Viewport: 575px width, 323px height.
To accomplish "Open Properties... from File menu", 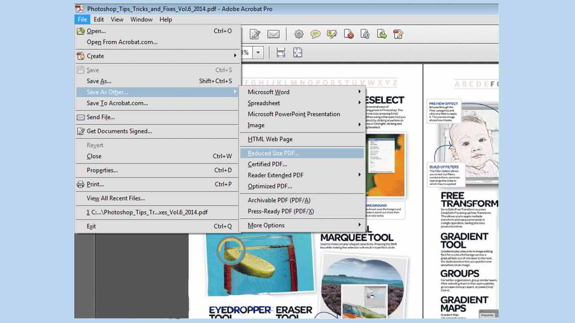I will [x=156, y=170].
